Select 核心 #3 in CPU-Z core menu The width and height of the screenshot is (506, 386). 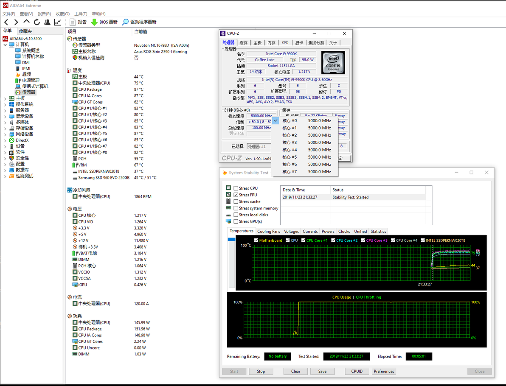(x=305, y=143)
